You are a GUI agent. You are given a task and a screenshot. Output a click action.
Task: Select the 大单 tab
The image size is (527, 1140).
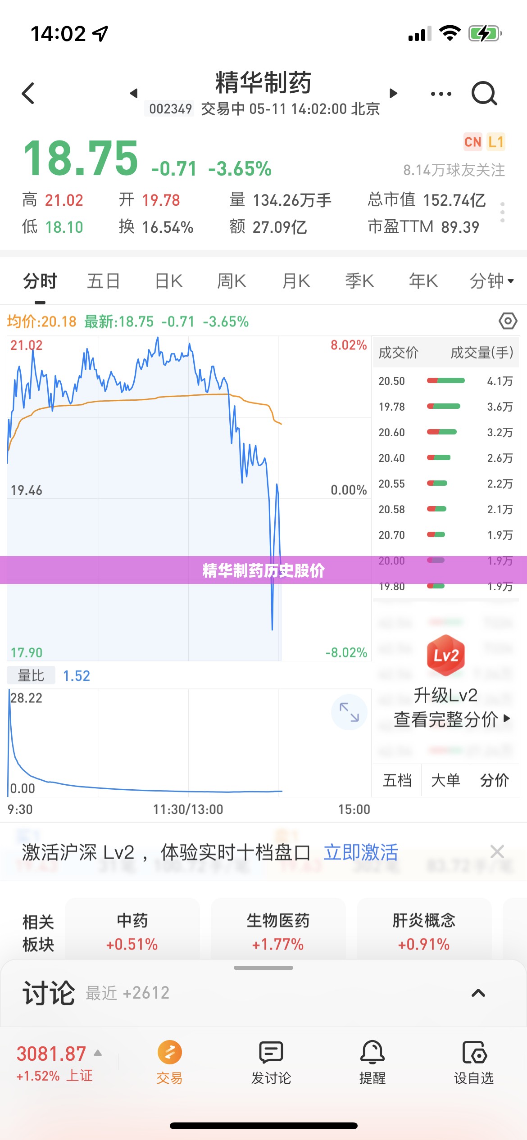445,780
